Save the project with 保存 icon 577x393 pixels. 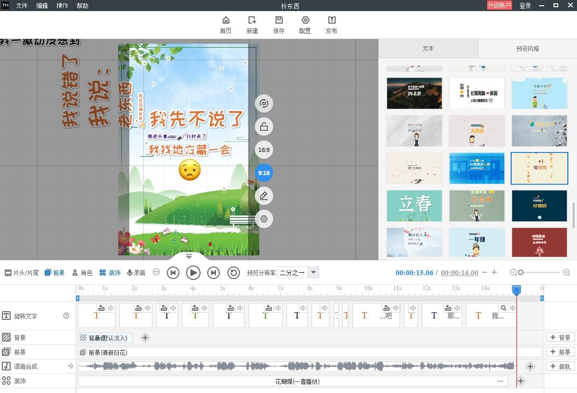pyautogui.click(x=278, y=25)
